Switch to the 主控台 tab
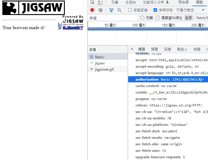This screenshot has height=160, width=208. click(131, 2)
